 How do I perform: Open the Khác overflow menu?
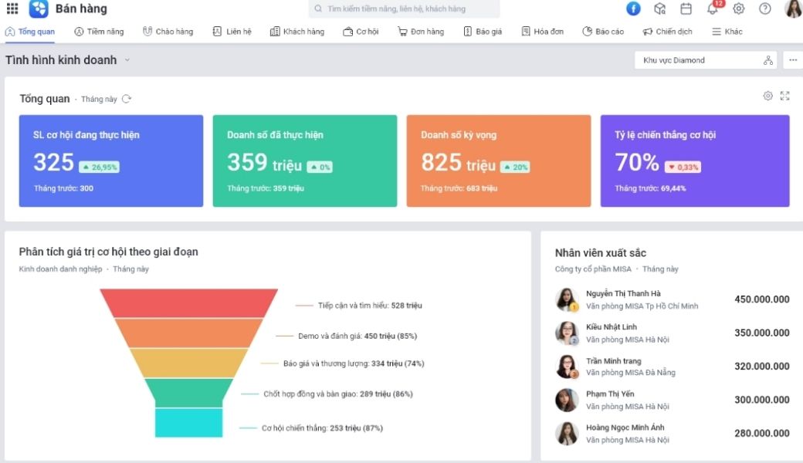click(727, 32)
